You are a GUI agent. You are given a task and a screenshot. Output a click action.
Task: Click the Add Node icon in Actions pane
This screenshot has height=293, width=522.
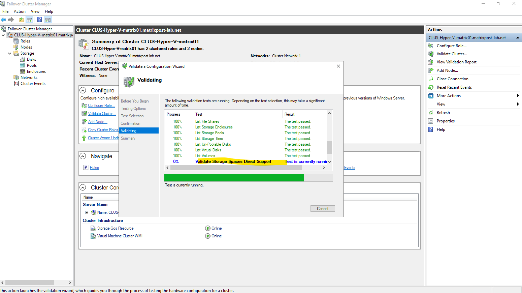pos(431,70)
